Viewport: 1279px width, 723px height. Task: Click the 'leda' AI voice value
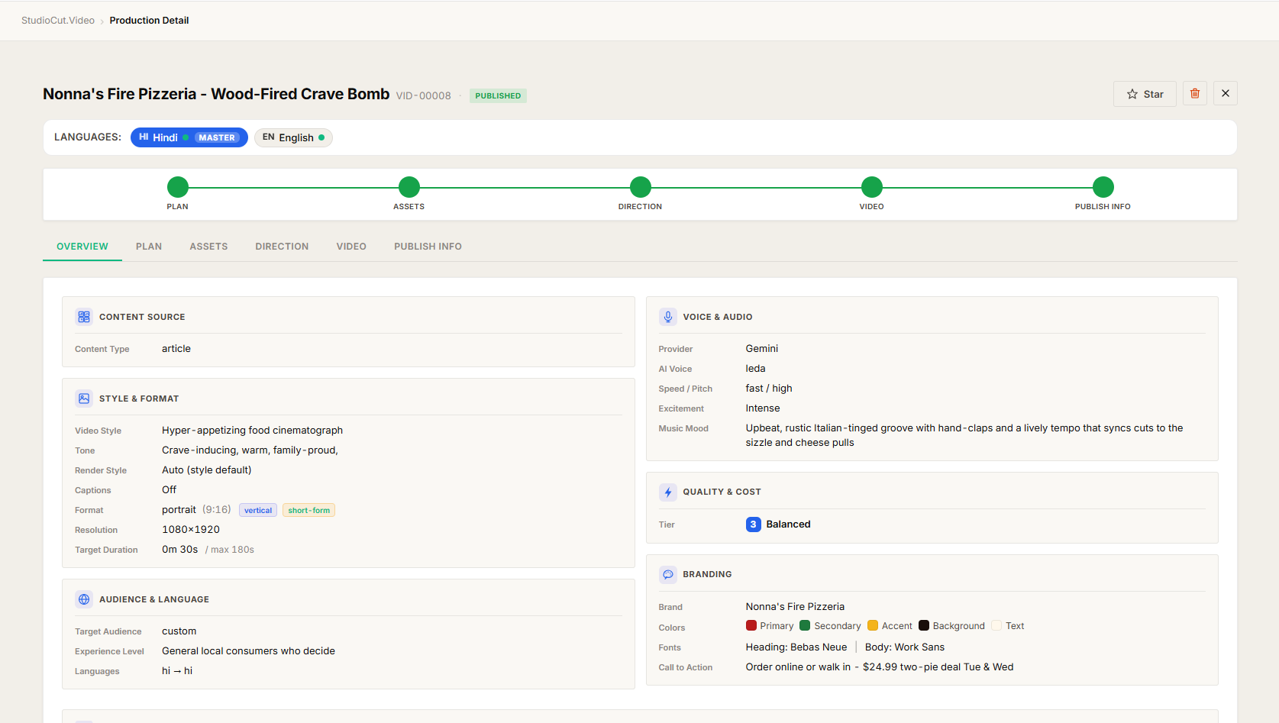pyautogui.click(x=756, y=369)
